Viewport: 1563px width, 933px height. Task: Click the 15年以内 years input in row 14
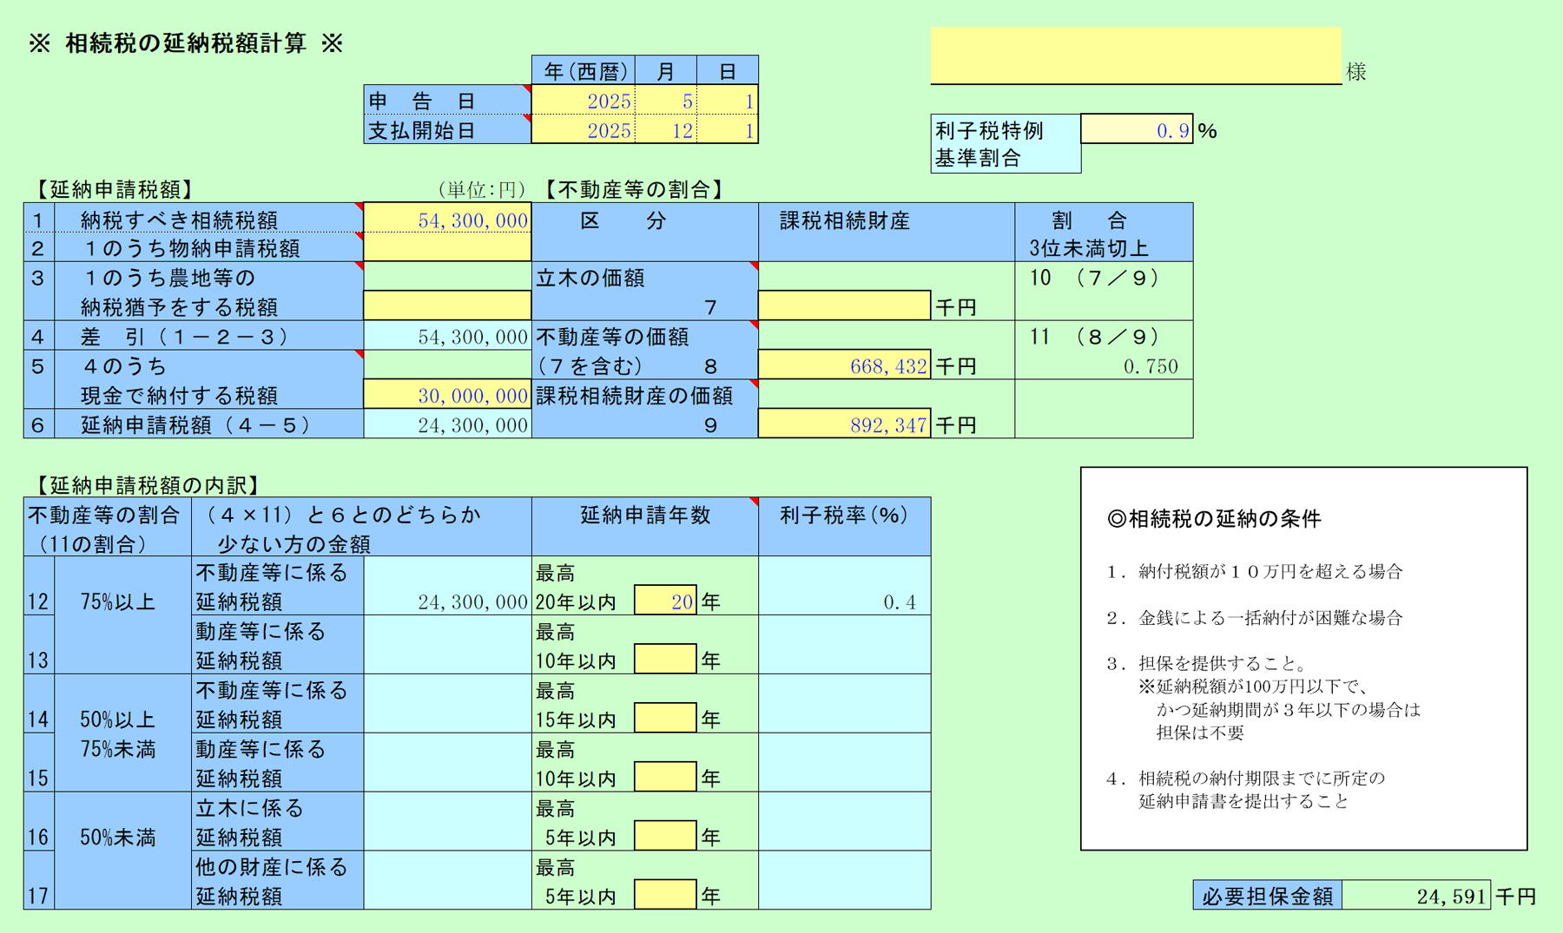pyautogui.click(x=665, y=718)
